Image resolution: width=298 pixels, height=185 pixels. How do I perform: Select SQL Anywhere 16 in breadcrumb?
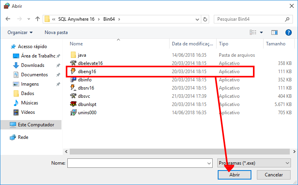76,19
